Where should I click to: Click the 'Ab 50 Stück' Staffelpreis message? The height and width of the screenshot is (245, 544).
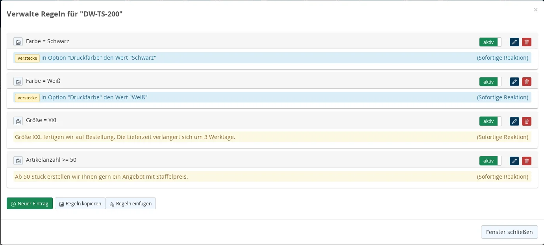(x=102, y=177)
